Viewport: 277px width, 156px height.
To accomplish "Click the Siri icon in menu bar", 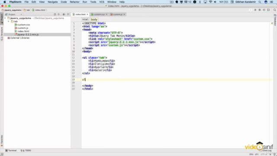I will [x=266, y=2].
